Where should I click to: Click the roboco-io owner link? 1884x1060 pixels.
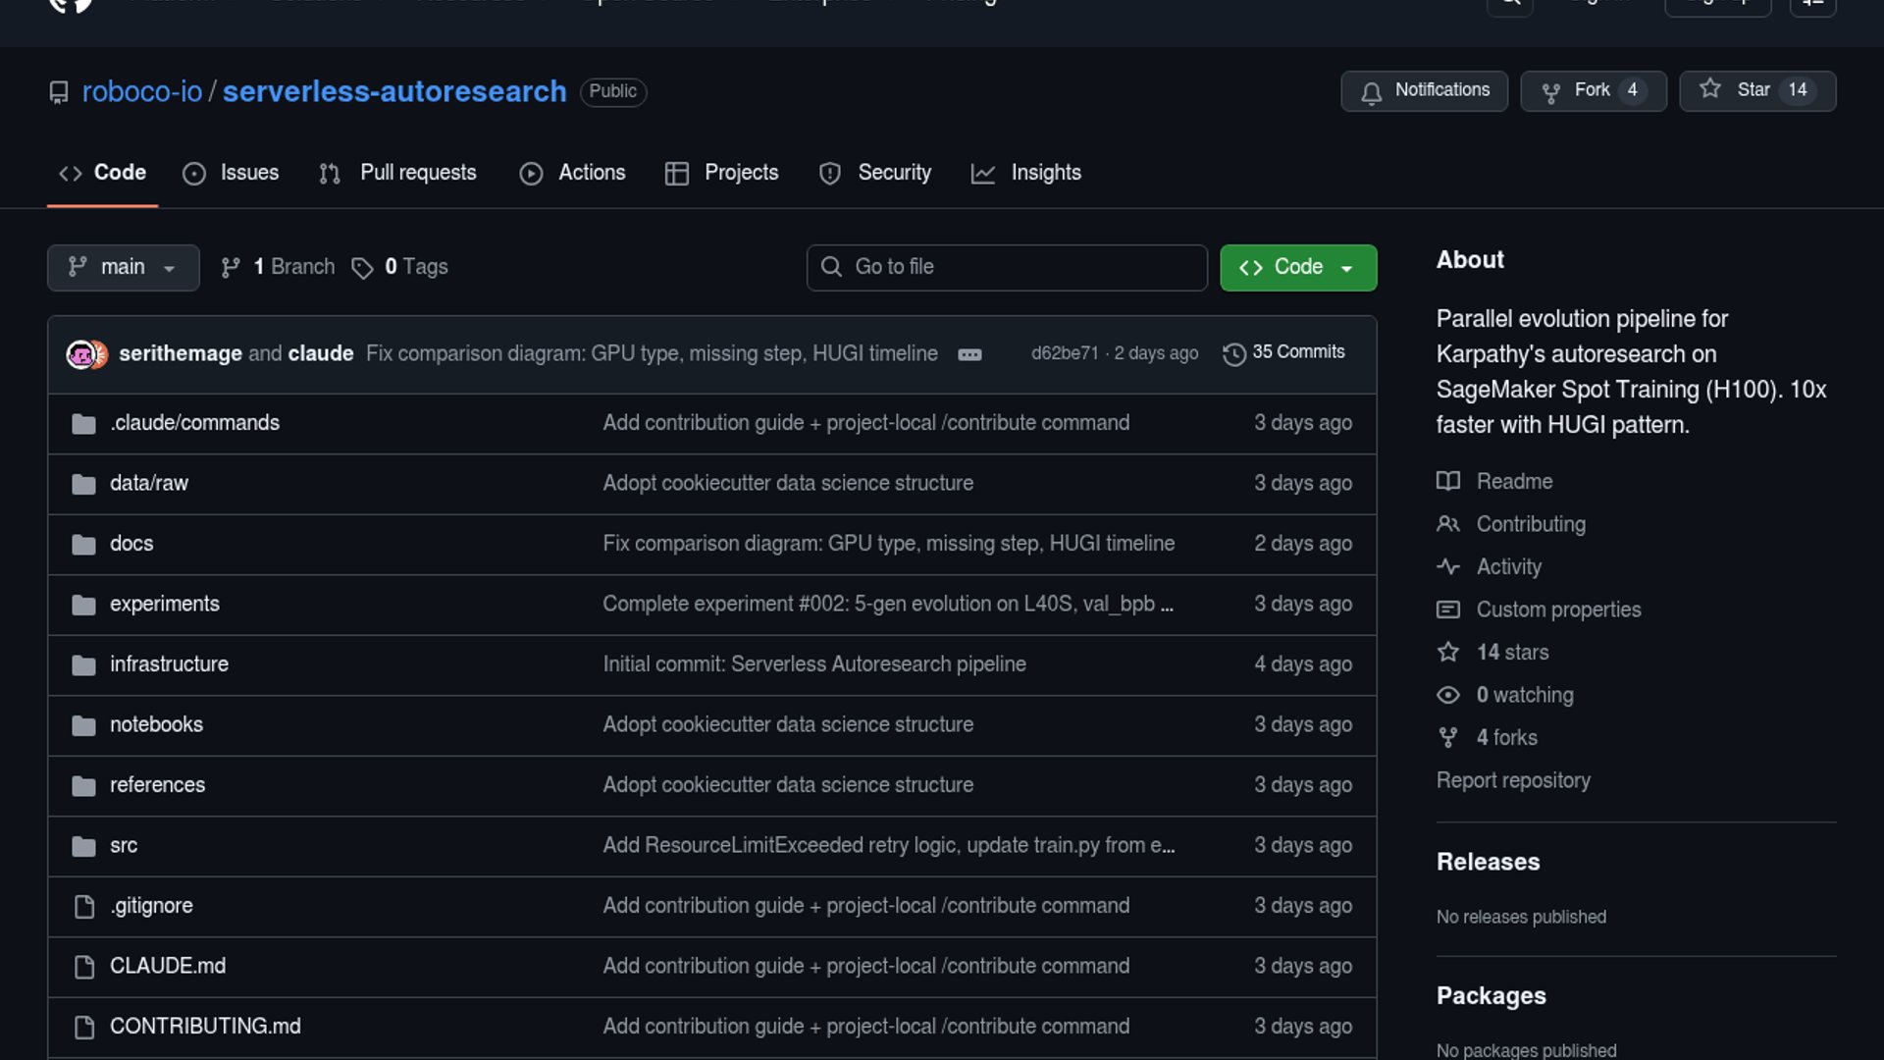(142, 91)
